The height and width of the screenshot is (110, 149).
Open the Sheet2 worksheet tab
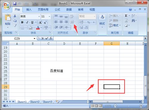[35, 102]
